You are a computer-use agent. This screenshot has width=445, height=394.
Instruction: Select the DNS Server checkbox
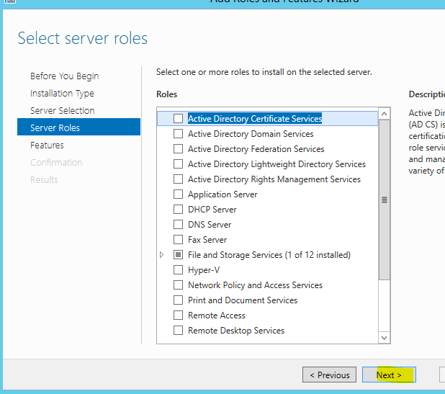tap(178, 224)
